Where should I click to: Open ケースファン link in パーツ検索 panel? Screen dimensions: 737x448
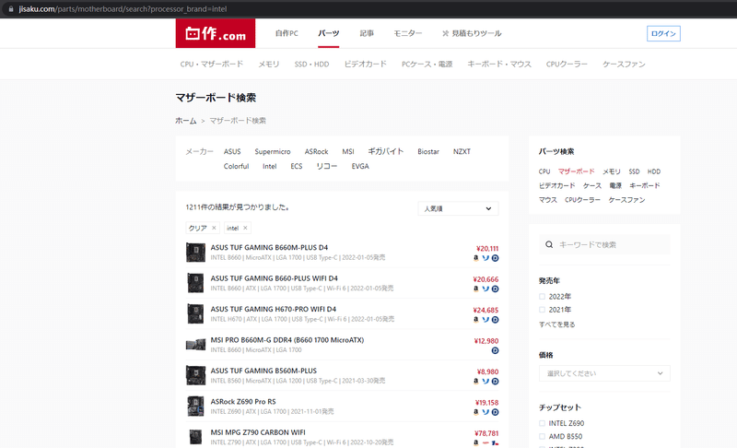[626, 200]
